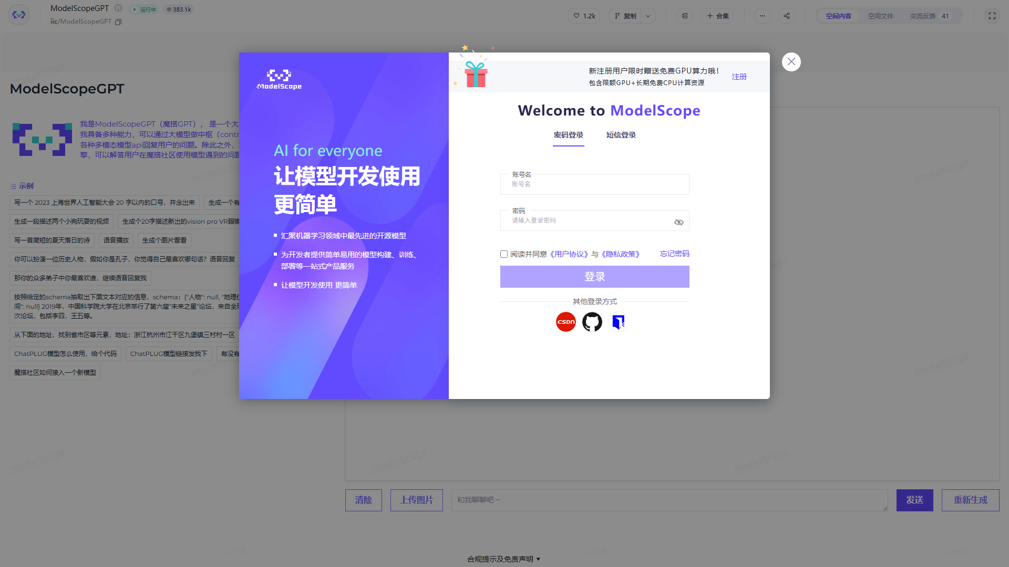
Task: Click the ModelScope logo in login panel
Action: (279, 80)
